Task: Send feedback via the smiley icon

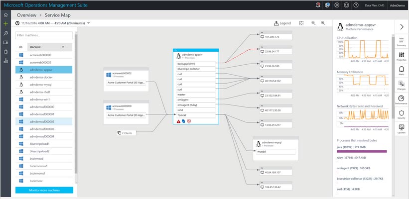Action: point(347,5)
